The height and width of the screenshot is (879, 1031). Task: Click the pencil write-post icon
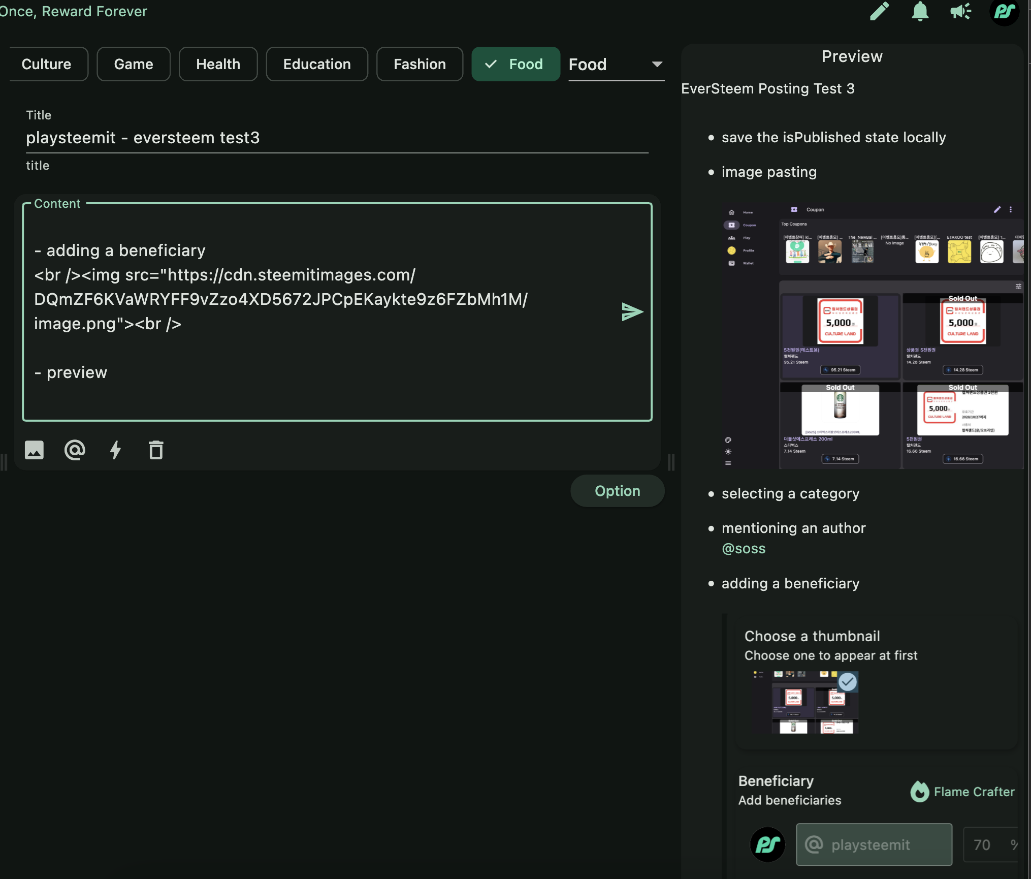click(879, 11)
